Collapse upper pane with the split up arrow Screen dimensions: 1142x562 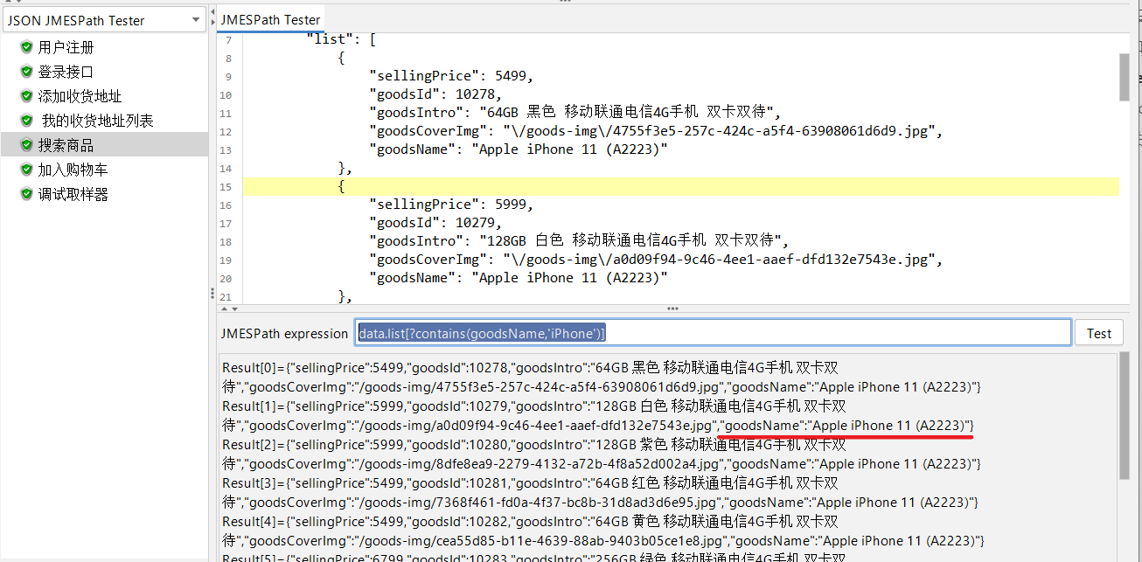coord(223,309)
